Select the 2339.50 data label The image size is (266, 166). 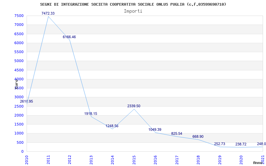click(134, 106)
